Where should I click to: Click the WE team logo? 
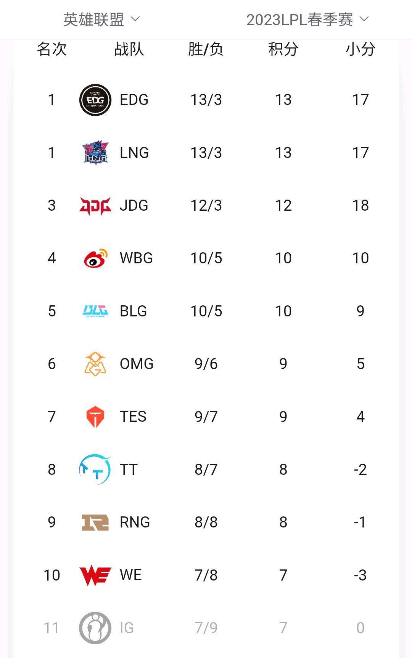[x=95, y=575]
